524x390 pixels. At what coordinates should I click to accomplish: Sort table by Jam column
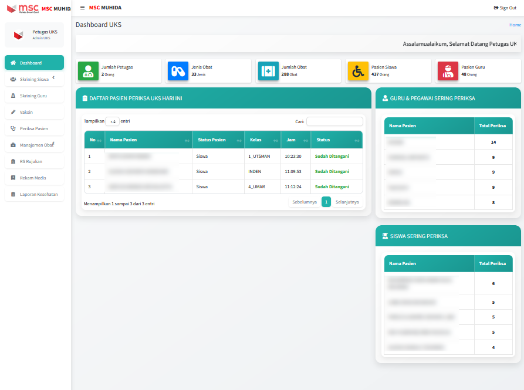[x=295, y=140]
